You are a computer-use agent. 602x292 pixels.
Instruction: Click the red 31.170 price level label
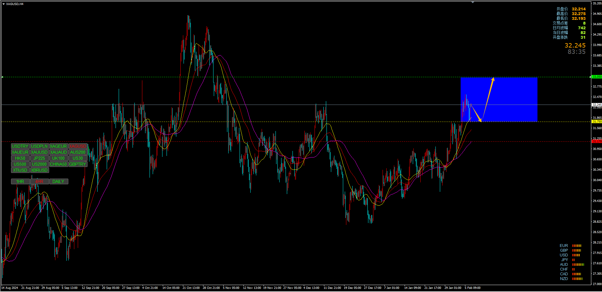tap(597, 141)
